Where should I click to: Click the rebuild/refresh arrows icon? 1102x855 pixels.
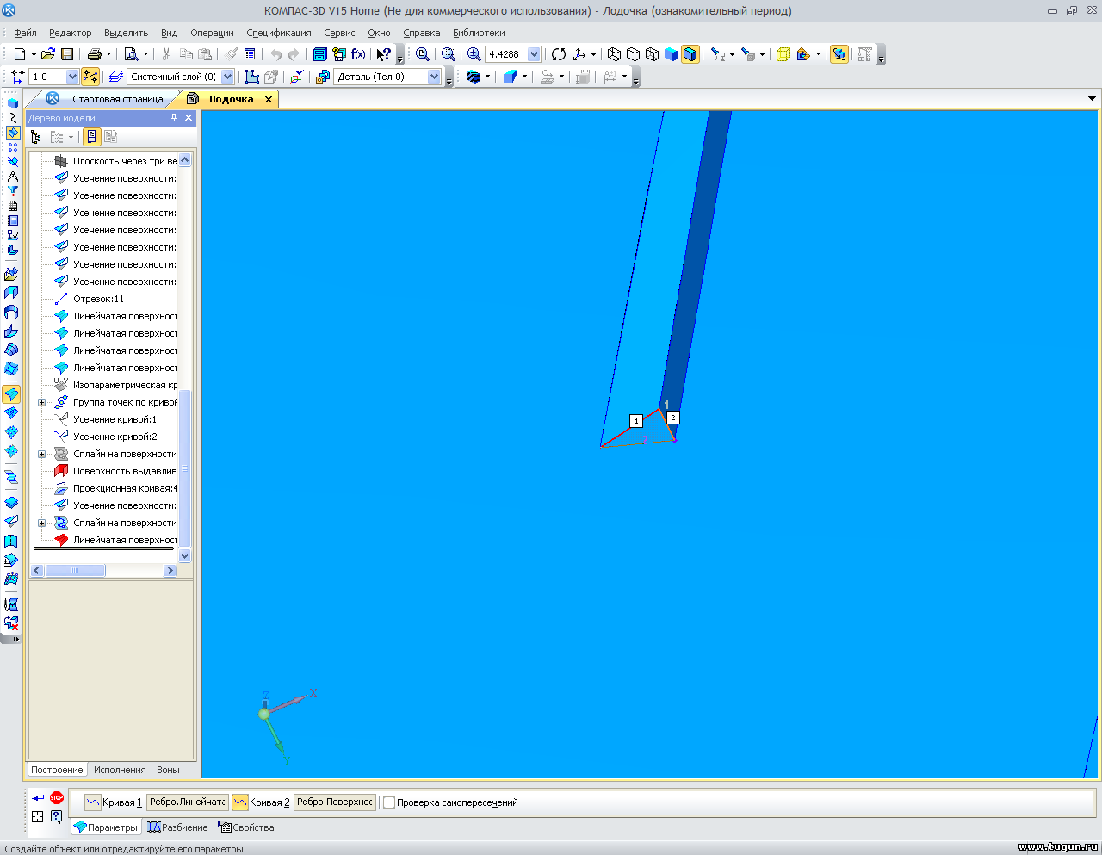point(559,54)
